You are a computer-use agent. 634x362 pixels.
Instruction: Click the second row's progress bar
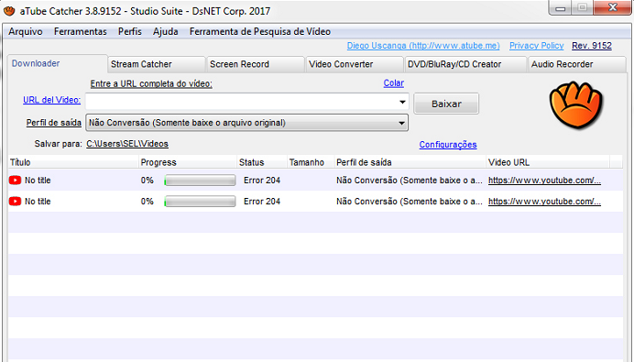click(200, 202)
